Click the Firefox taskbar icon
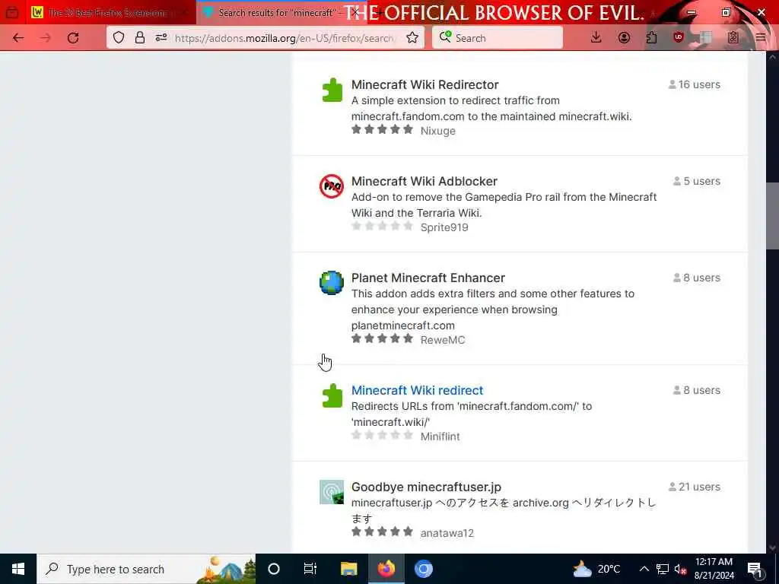This screenshot has height=584, width=779. [x=386, y=569]
